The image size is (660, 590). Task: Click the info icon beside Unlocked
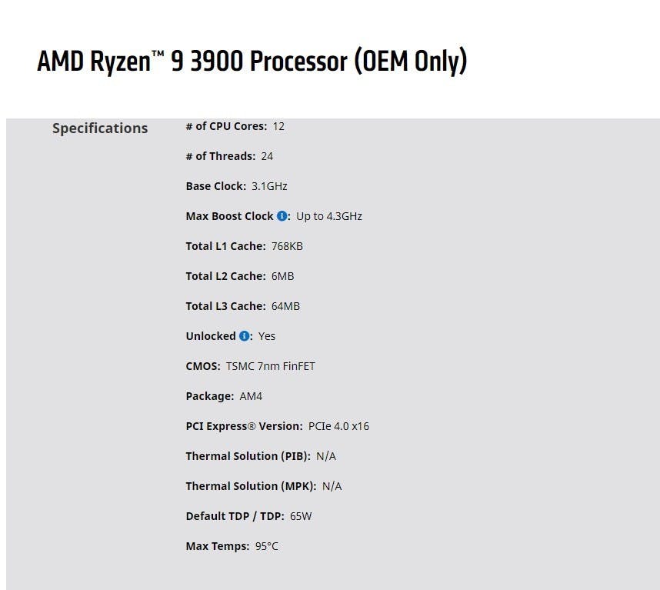244,336
